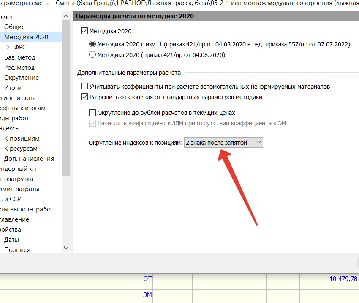The height and width of the screenshot is (303, 359).
Task: Open Виды работ section
Action: click(14, 118)
